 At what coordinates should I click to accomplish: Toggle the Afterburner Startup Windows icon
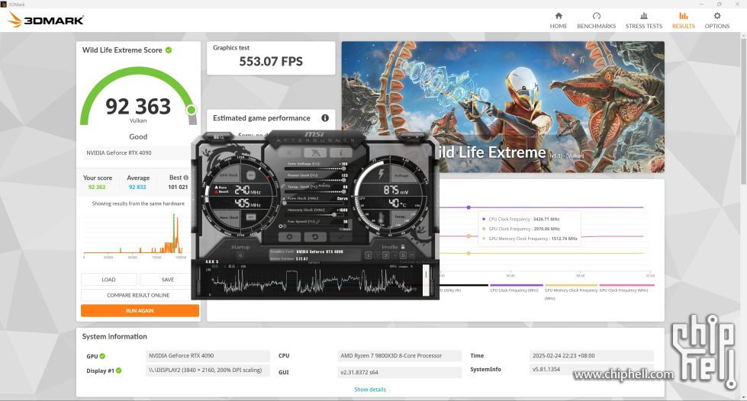point(240,255)
